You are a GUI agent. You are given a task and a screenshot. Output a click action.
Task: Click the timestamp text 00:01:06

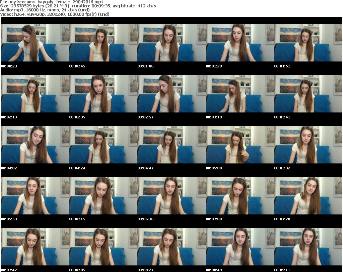click(x=145, y=66)
